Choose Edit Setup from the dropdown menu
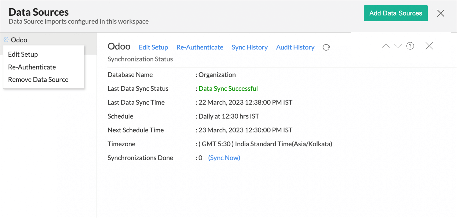Image resolution: width=457 pixels, height=218 pixels. [23, 54]
